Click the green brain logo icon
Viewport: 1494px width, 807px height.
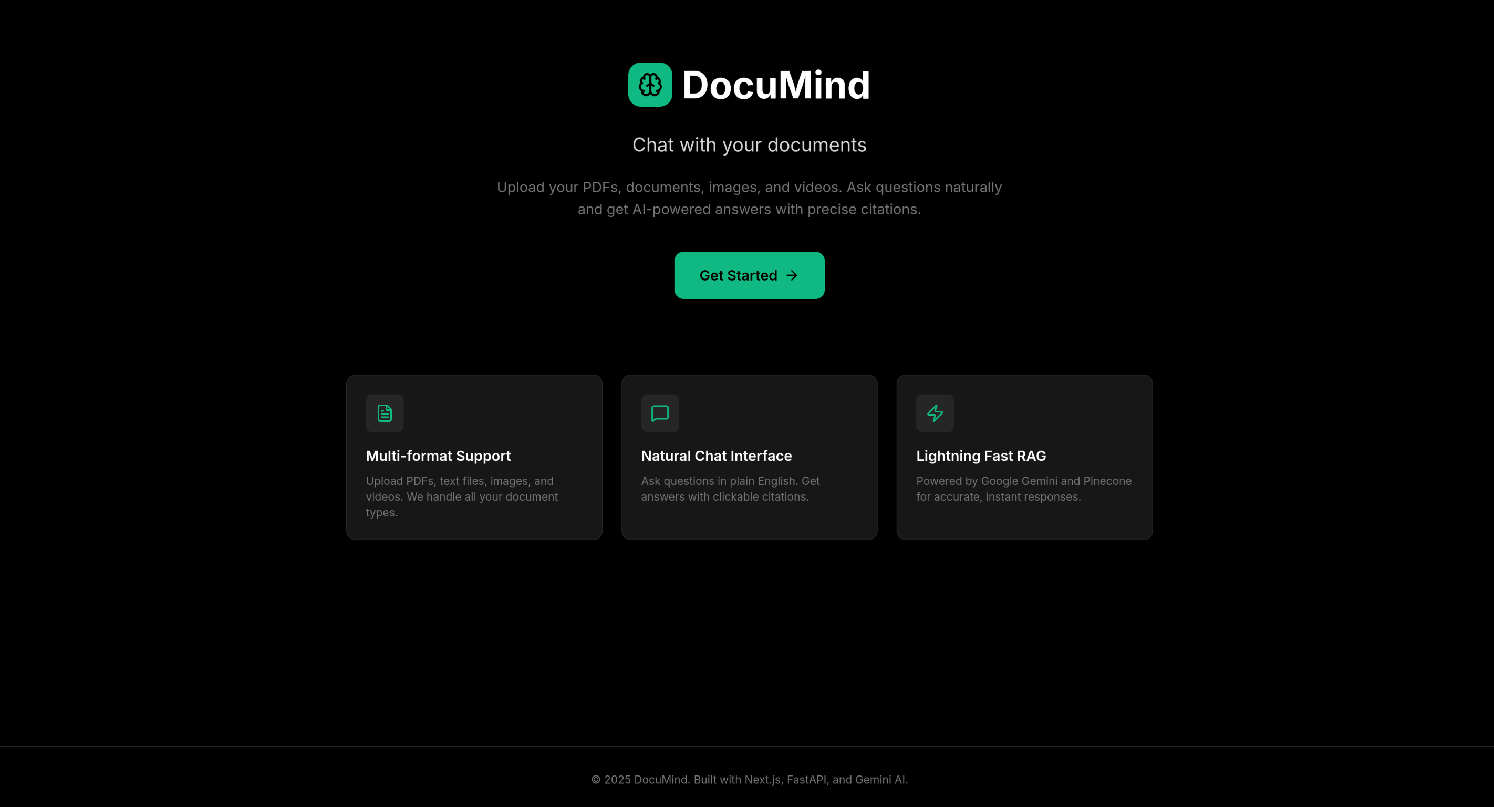tap(650, 85)
